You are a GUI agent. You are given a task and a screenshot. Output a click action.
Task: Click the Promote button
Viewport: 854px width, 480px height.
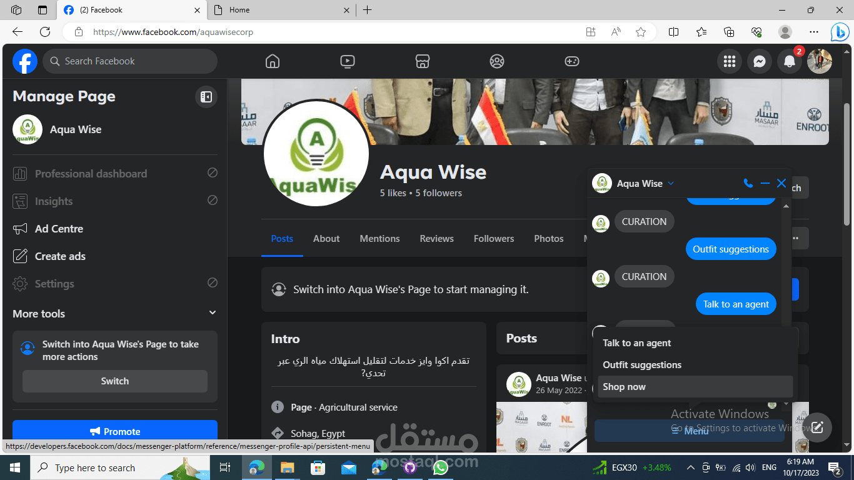115,431
